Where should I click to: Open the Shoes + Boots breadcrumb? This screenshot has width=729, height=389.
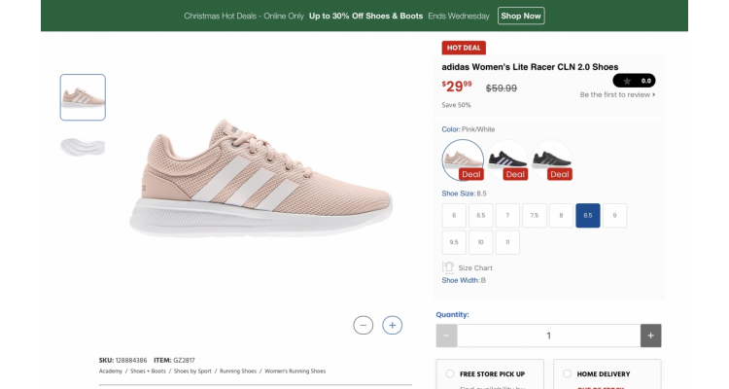[x=148, y=371]
